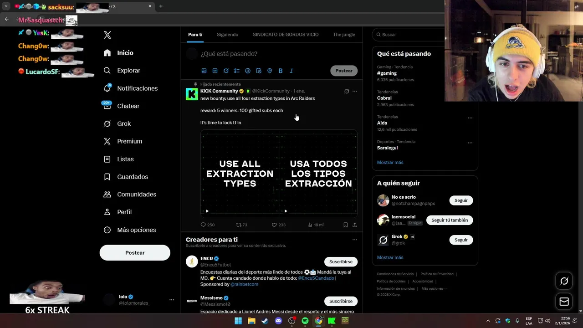Click the large Postear sidebar button
Image resolution: width=583 pixels, height=328 pixels.
pyautogui.click(x=135, y=253)
